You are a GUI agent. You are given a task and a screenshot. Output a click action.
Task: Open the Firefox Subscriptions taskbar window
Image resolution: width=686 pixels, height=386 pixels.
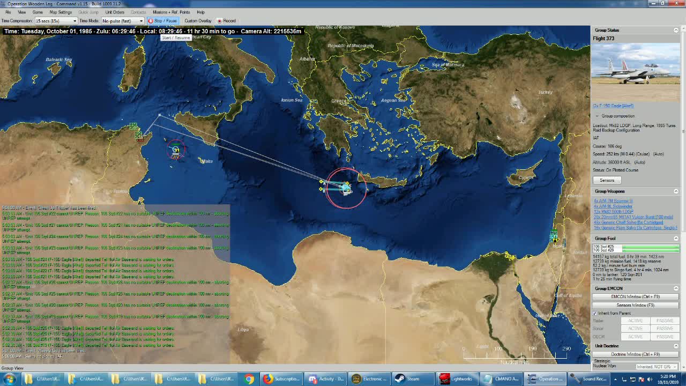[x=282, y=379]
